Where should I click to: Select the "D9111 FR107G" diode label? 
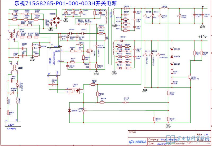coord(81,21)
